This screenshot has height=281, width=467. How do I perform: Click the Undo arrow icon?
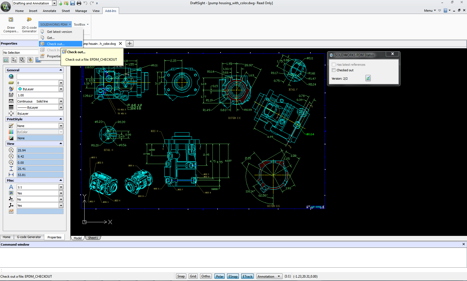tap(85, 3)
